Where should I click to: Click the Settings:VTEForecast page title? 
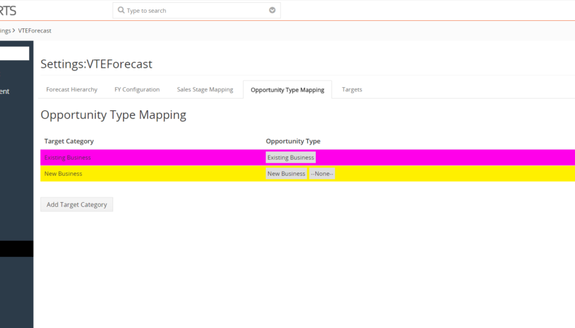tap(96, 64)
